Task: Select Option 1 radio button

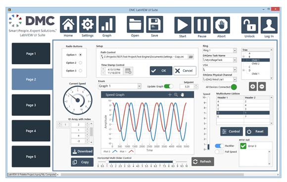Action: [80, 55]
